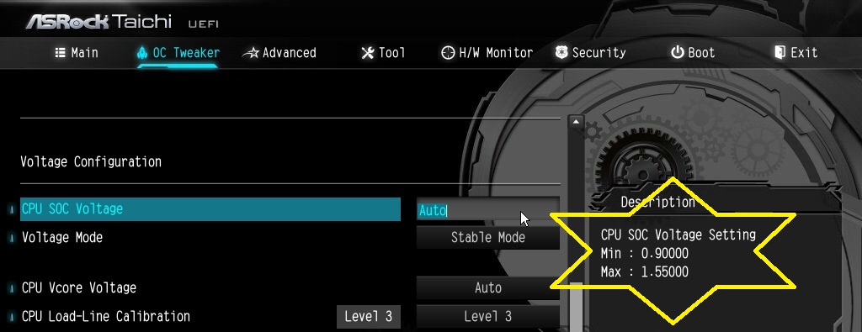Image resolution: width=862 pixels, height=332 pixels.
Task: Select the CPU SOC Voltage row
Action: [x=210, y=209]
